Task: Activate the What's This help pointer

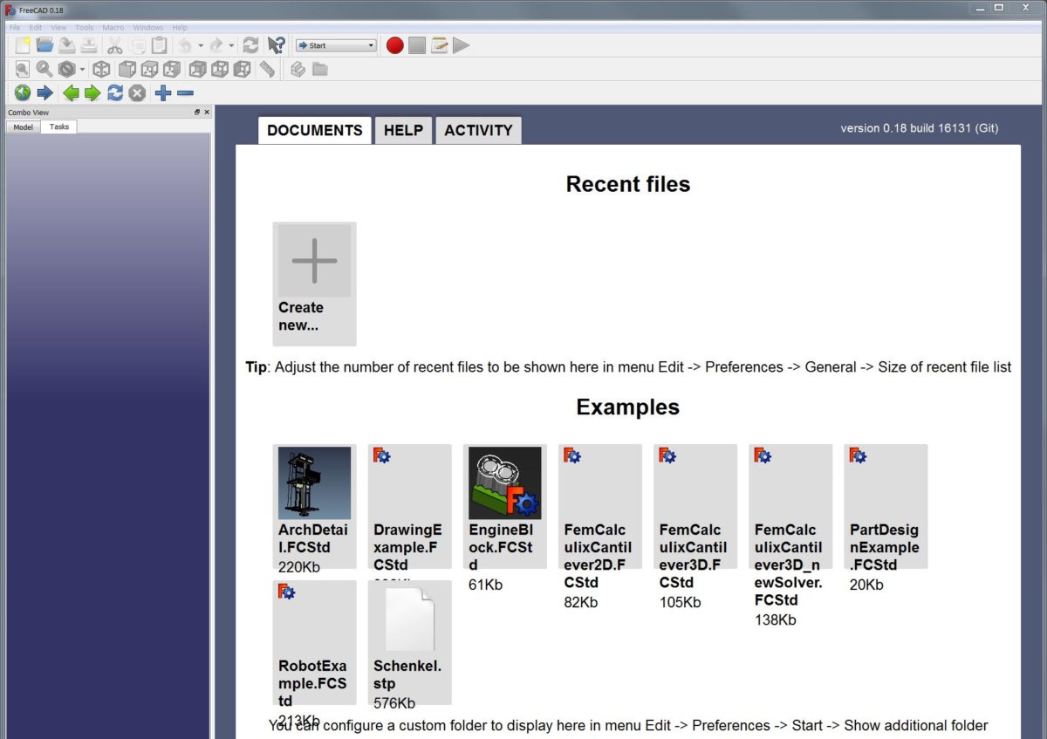Action: click(276, 45)
